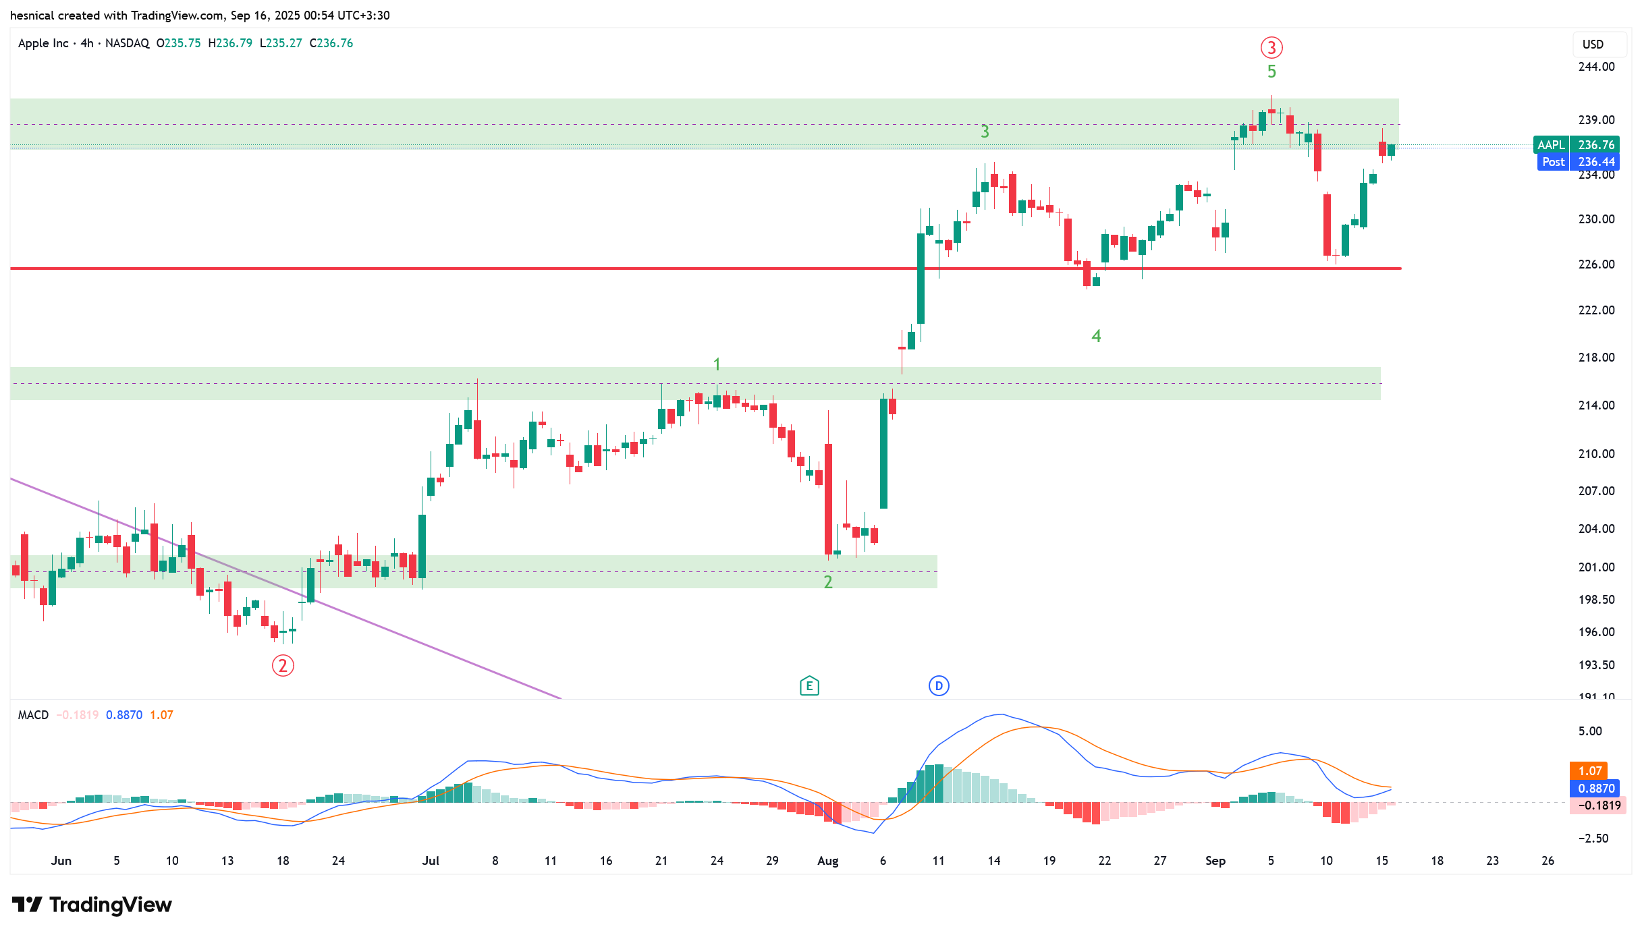Screen dimensions: 1642x935
Task: Click the TradingView logo at bottom left
Action: tap(92, 905)
